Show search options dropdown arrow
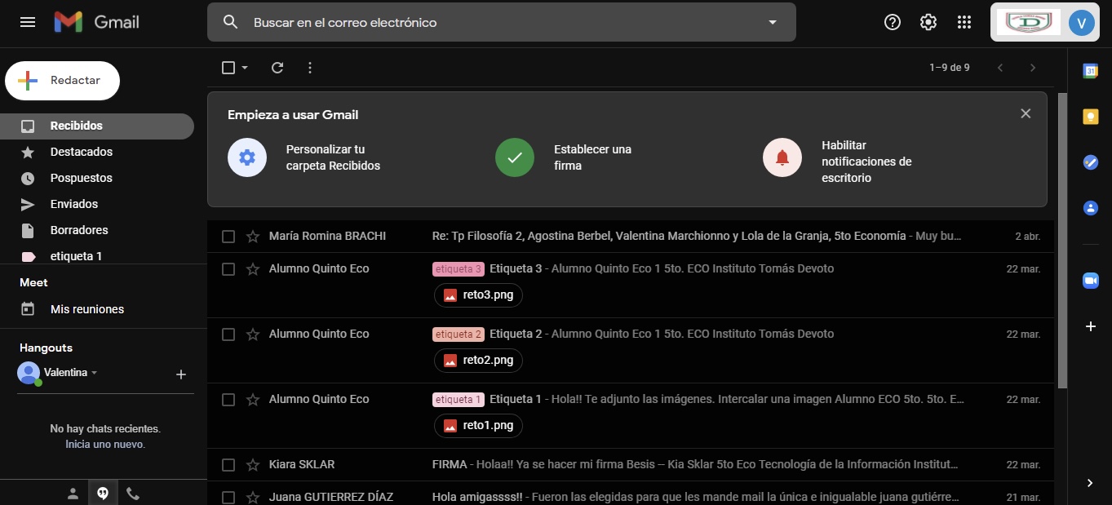 coord(773,22)
